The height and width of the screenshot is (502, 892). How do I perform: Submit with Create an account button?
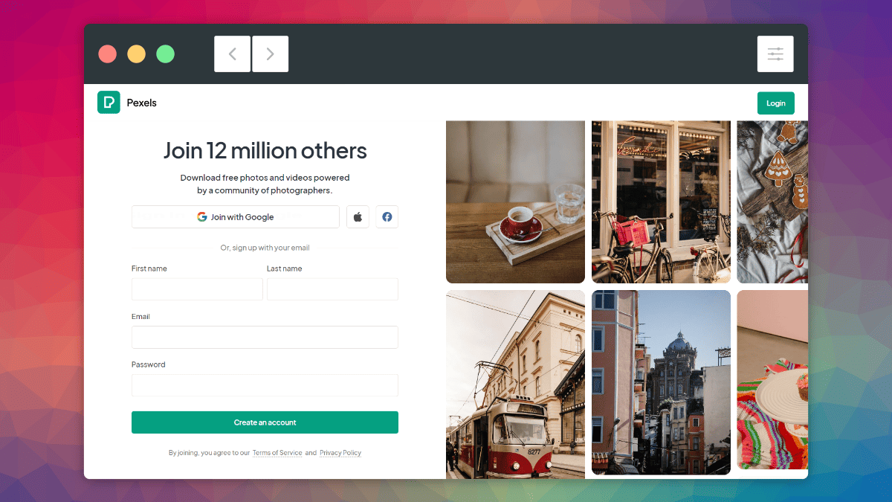click(x=265, y=422)
